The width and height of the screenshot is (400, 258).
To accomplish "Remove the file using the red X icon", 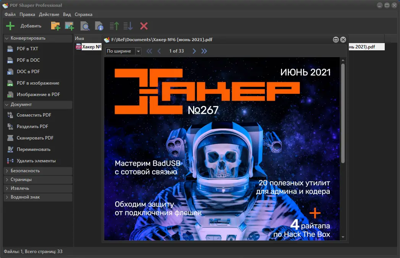I will pyautogui.click(x=144, y=26).
